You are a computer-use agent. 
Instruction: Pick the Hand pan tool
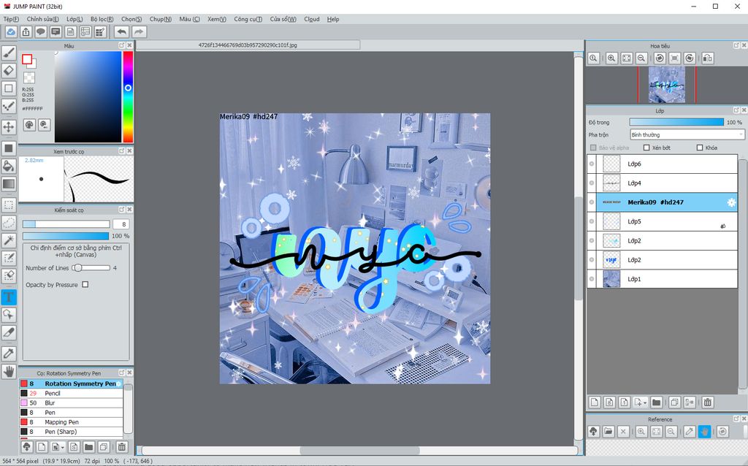[9, 371]
